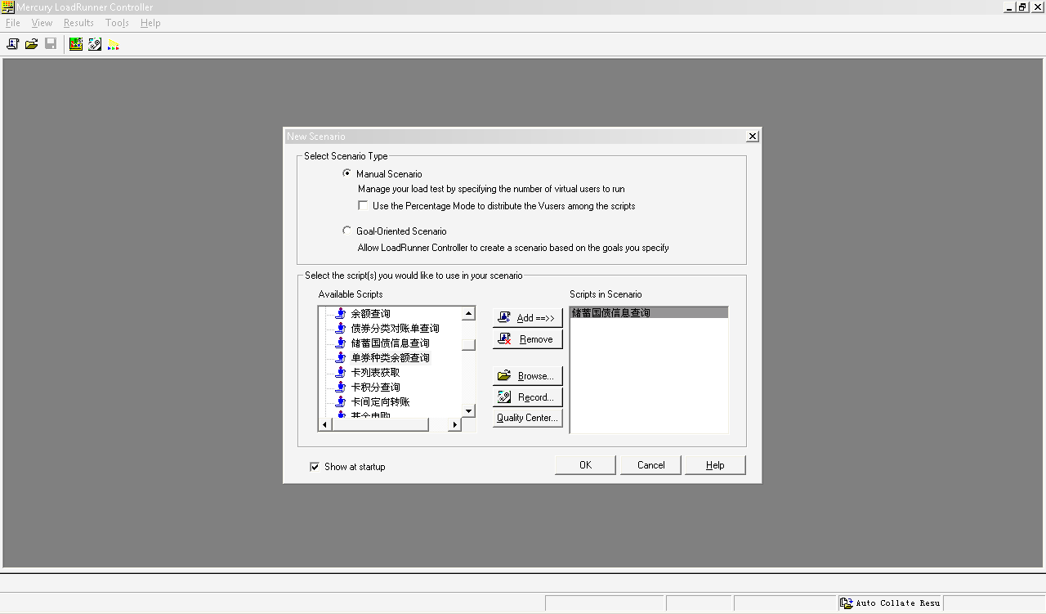This screenshot has height=614, width=1046.
Task: Select 储蓄国债信息查询 in Available Scripts list
Action: tap(390, 343)
